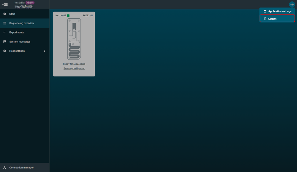Screen dimensions: 297x172
Task: Click the FAK23141 flow cell ID
Action: click(88, 15)
